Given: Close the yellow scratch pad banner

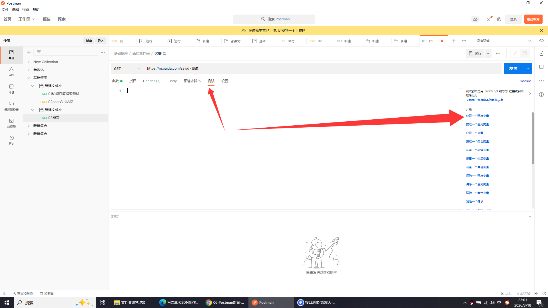Looking at the screenshot, I should [541, 31].
